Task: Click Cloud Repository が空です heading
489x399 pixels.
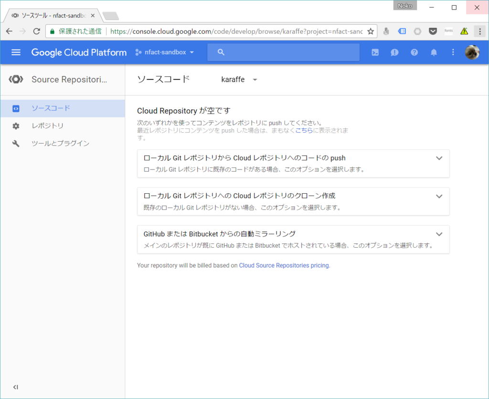Action: [x=184, y=111]
